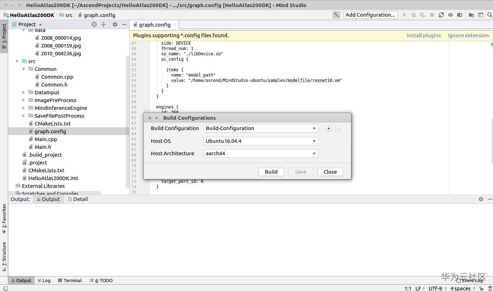Select External Libraries node
493x291 pixels.
pyautogui.click(x=43, y=186)
